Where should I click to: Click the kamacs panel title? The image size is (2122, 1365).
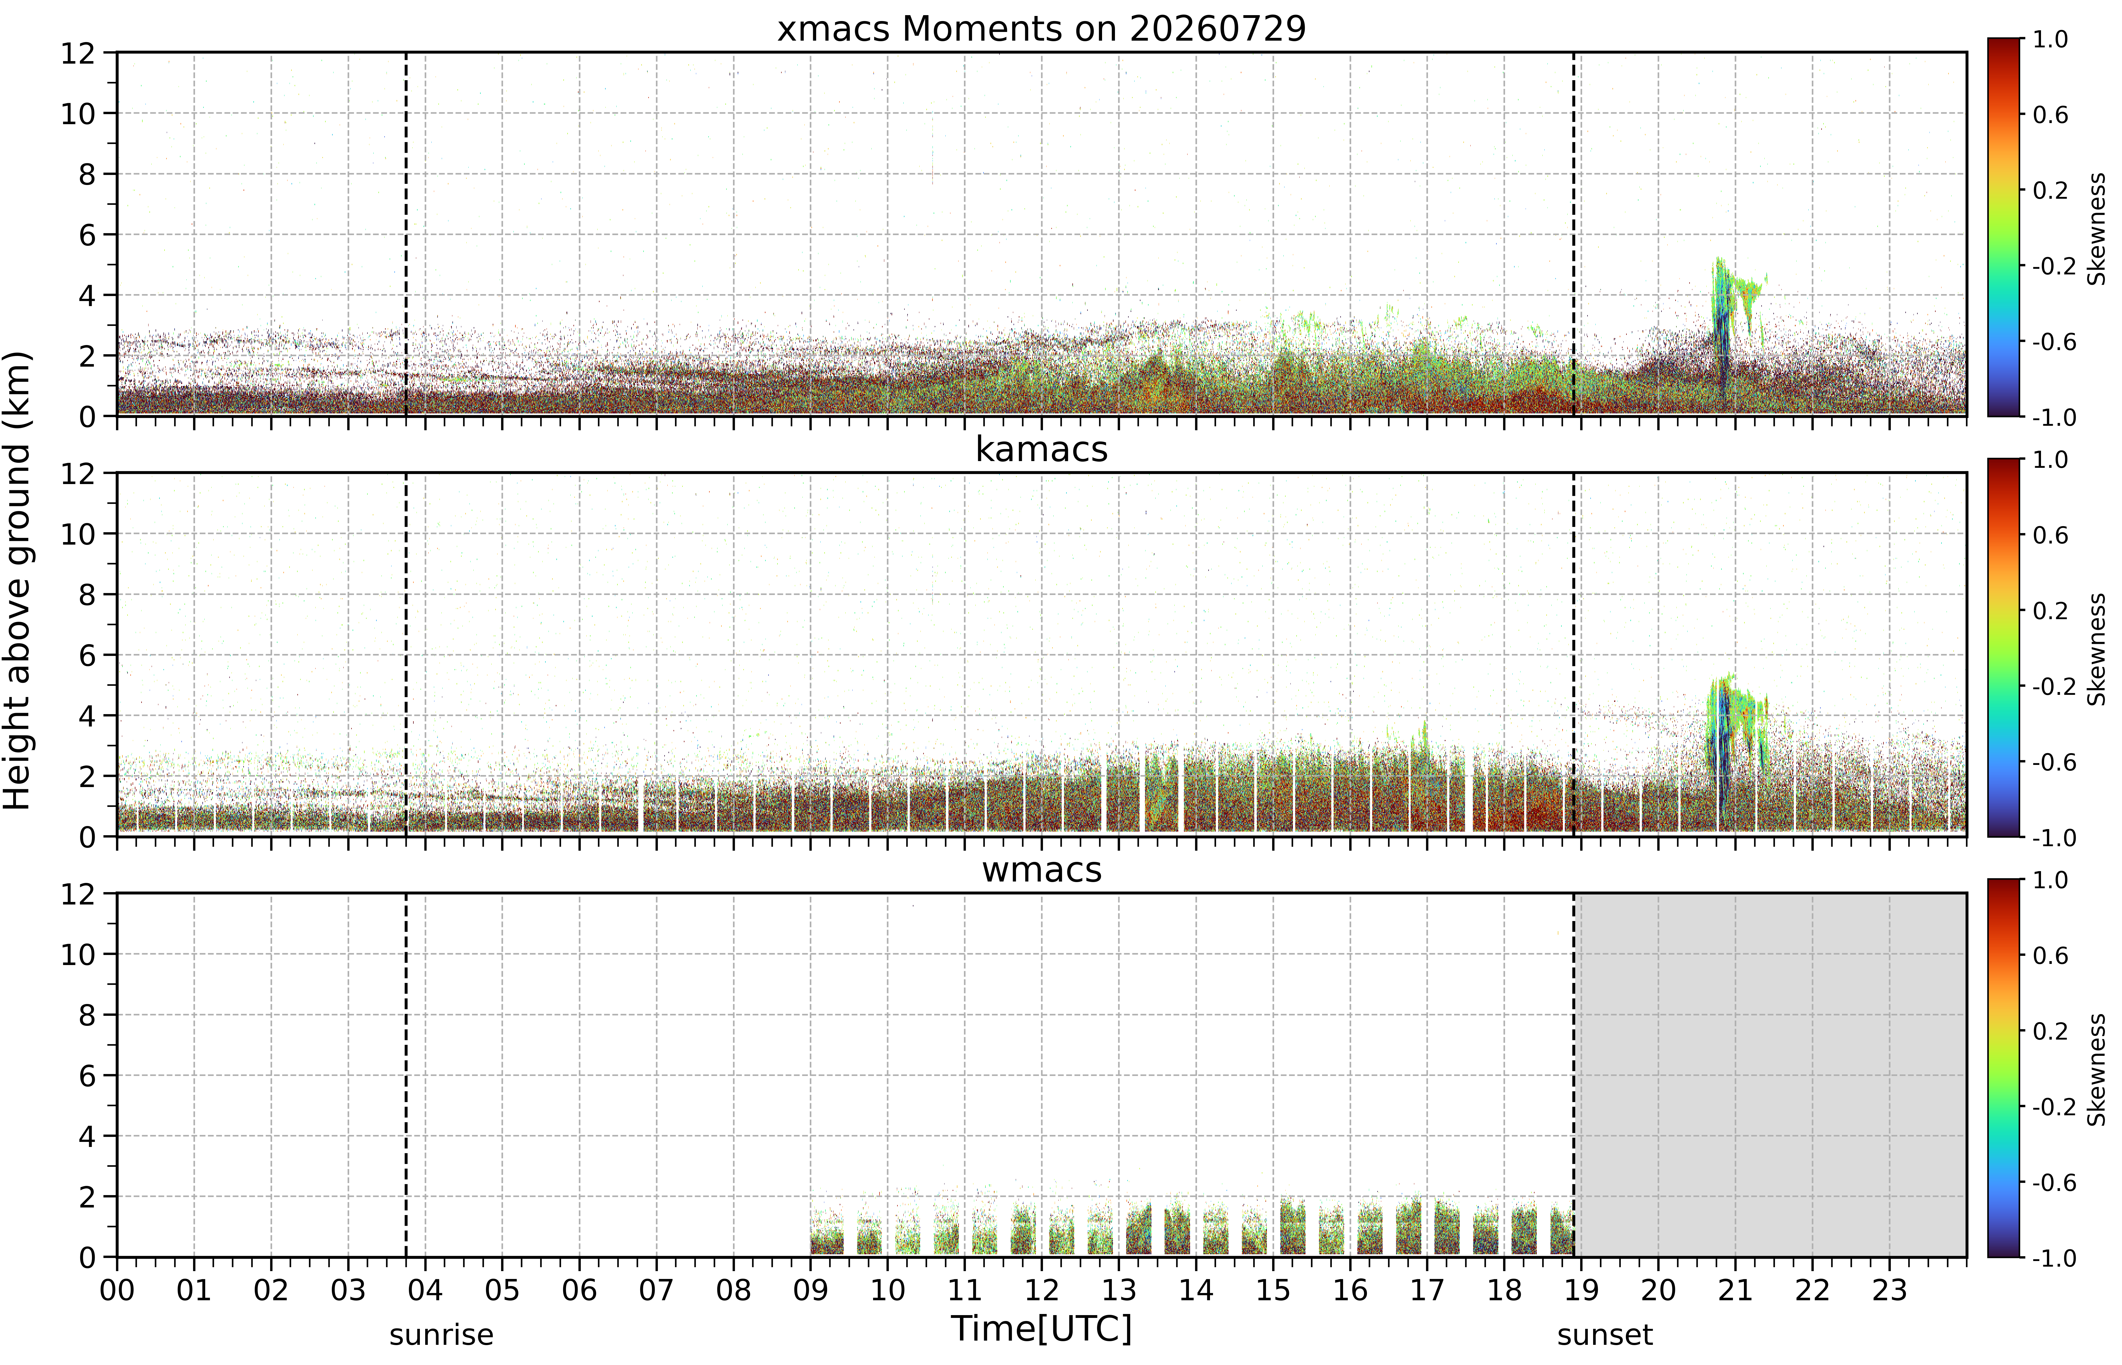tap(1042, 449)
